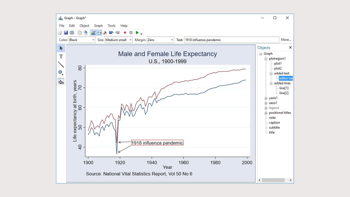Expand the yaxis1 tree node
Viewport: 350px width, 197px height.
[266, 98]
